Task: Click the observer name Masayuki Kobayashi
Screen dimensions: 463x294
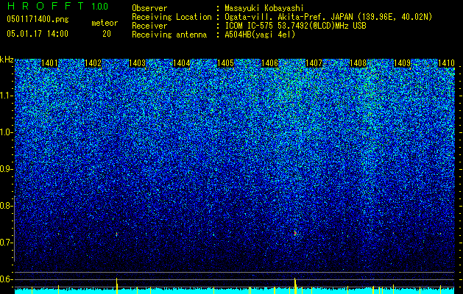Action: [x=264, y=8]
